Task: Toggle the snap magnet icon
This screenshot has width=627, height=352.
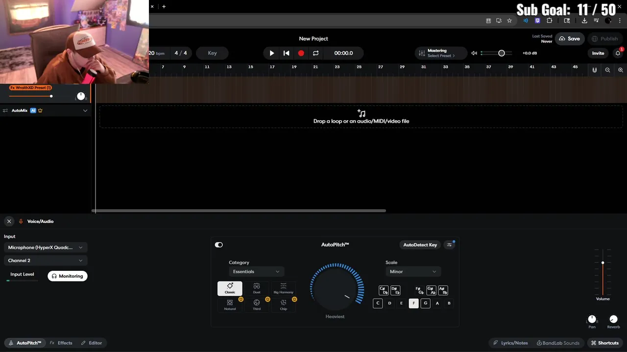Action: (x=594, y=70)
